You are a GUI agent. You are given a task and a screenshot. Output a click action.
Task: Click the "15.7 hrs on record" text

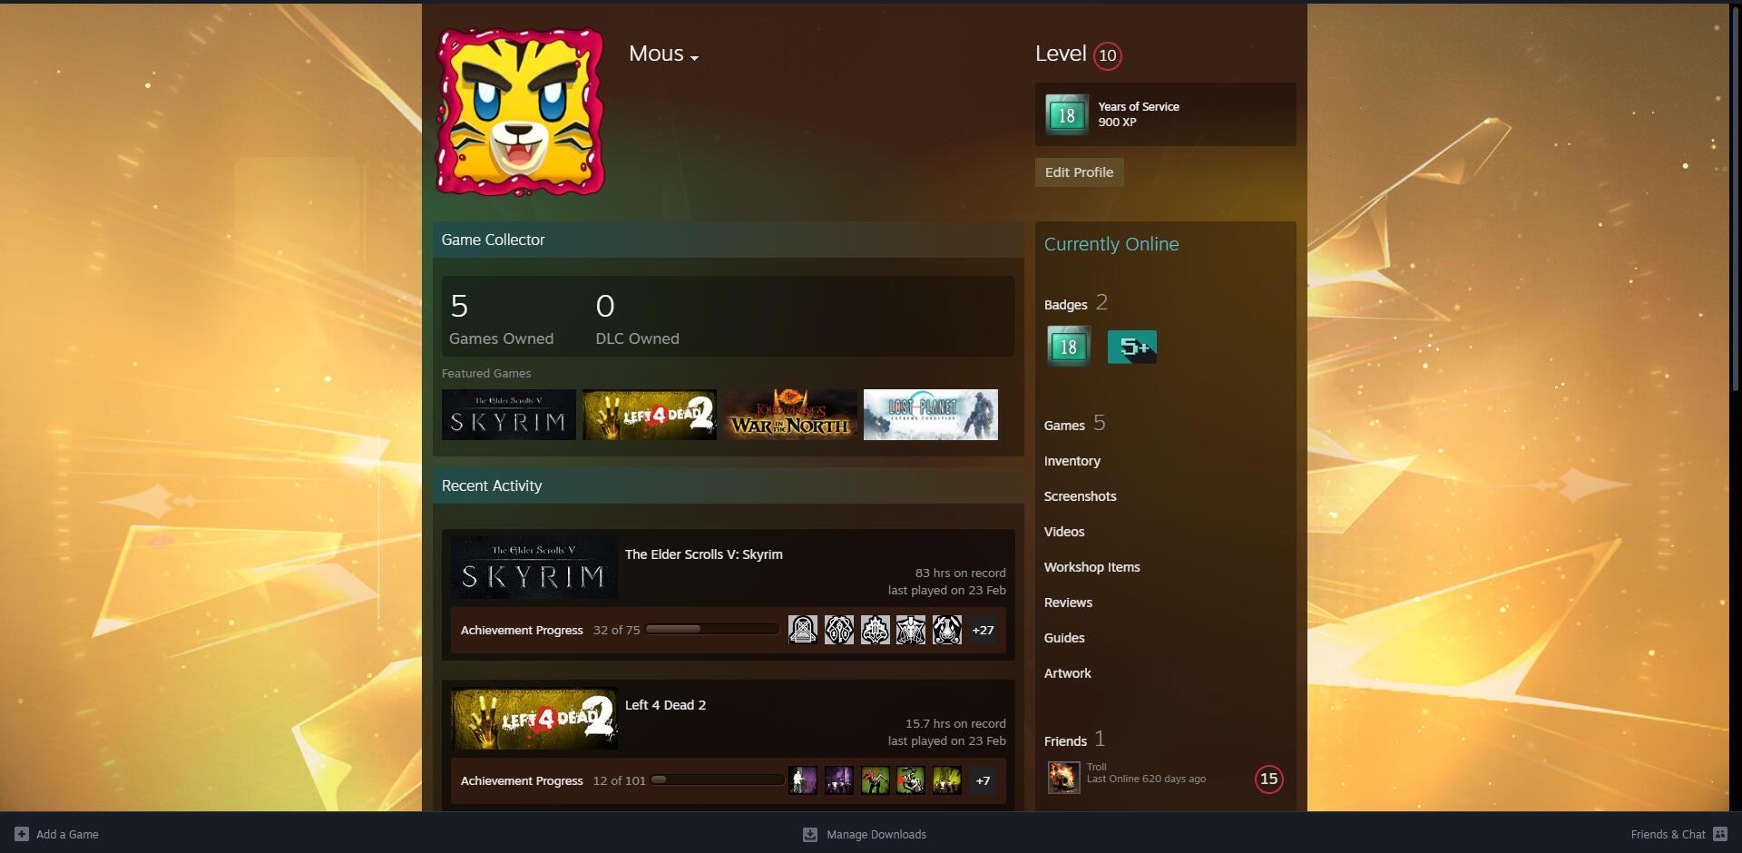click(955, 724)
